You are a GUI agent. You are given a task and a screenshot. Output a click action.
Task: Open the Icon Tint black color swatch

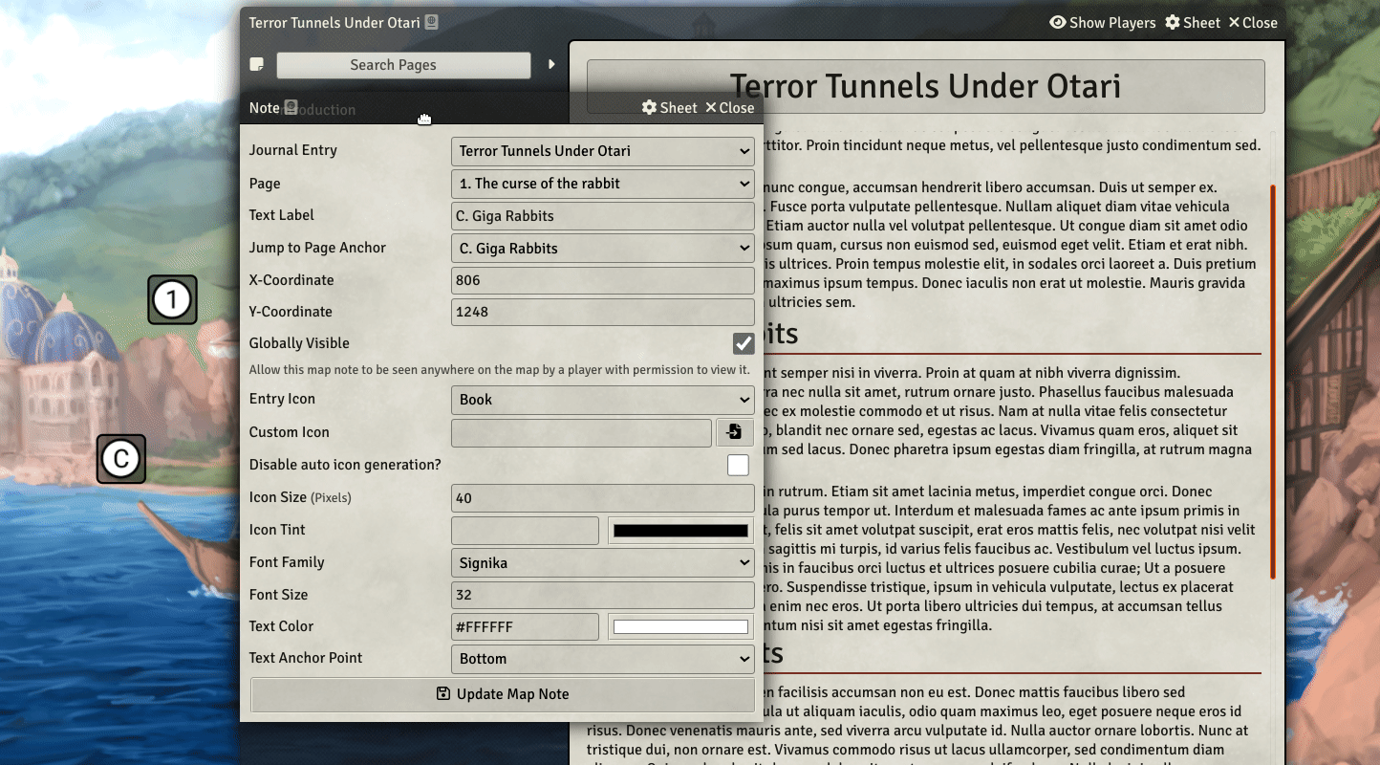point(680,531)
